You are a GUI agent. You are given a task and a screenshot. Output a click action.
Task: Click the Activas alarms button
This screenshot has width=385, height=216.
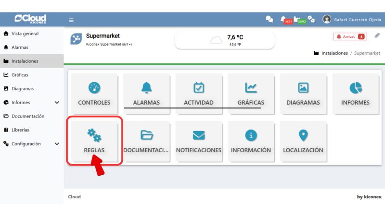[x=350, y=36]
